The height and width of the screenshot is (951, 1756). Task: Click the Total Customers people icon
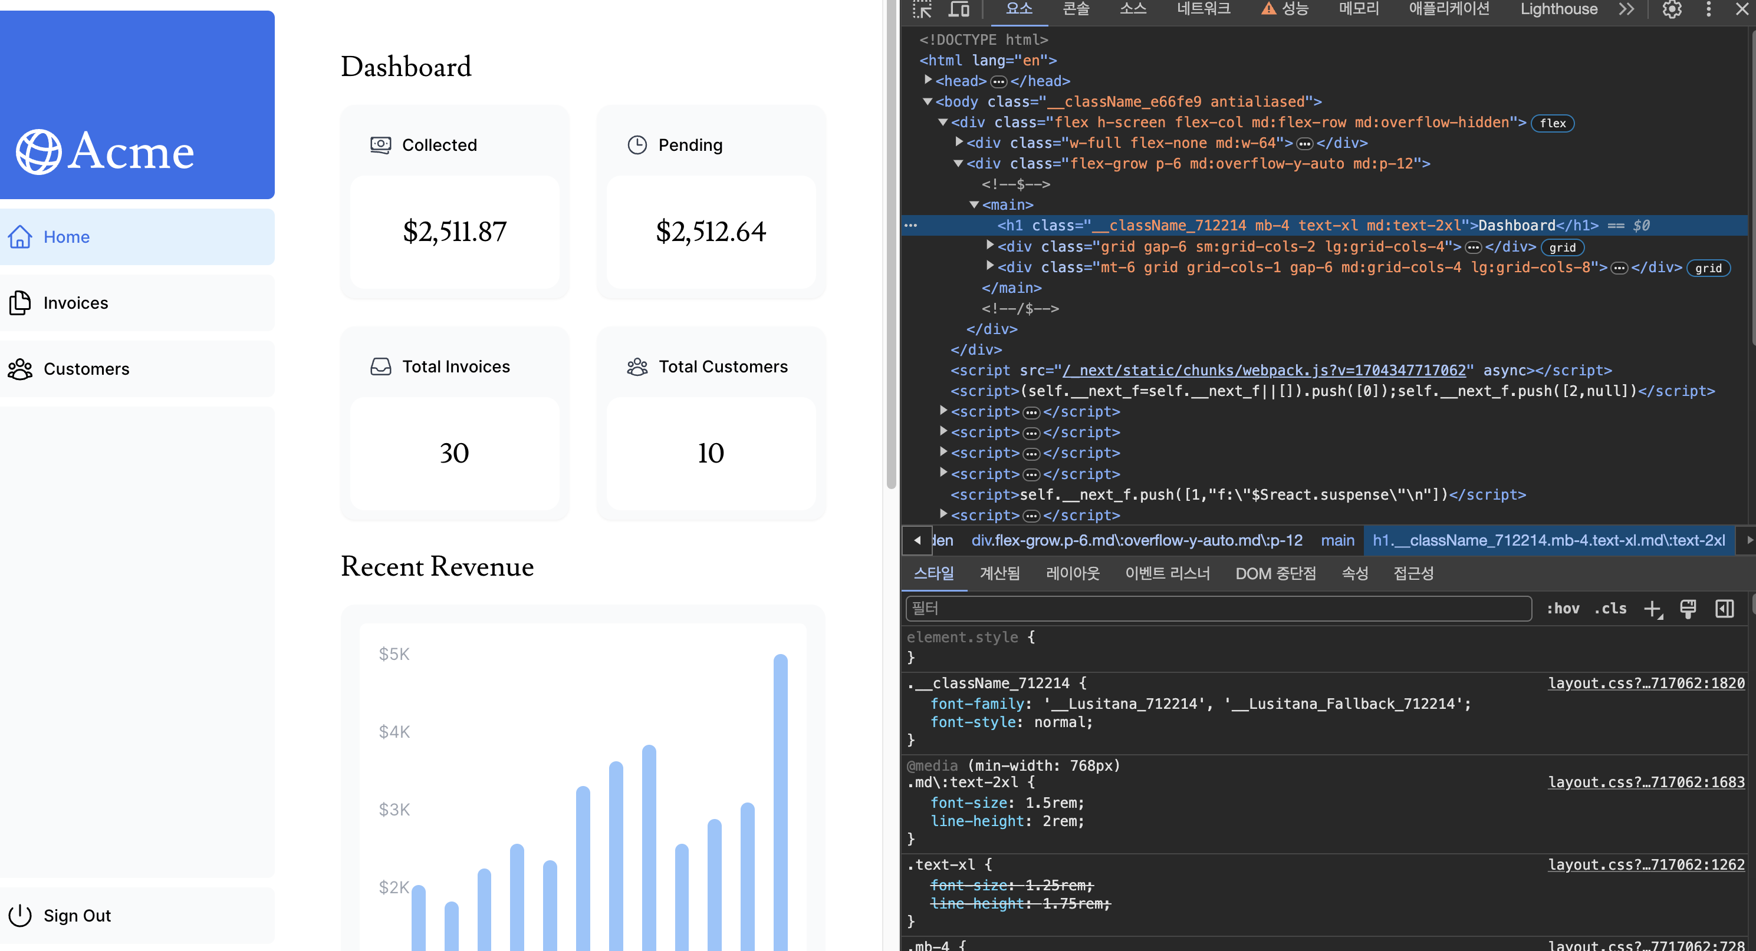point(637,366)
